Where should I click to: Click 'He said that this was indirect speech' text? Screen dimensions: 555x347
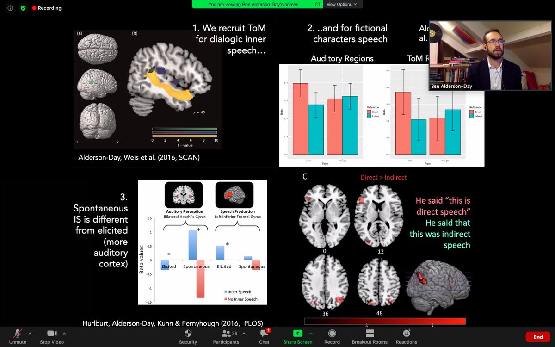pos(441,234)
